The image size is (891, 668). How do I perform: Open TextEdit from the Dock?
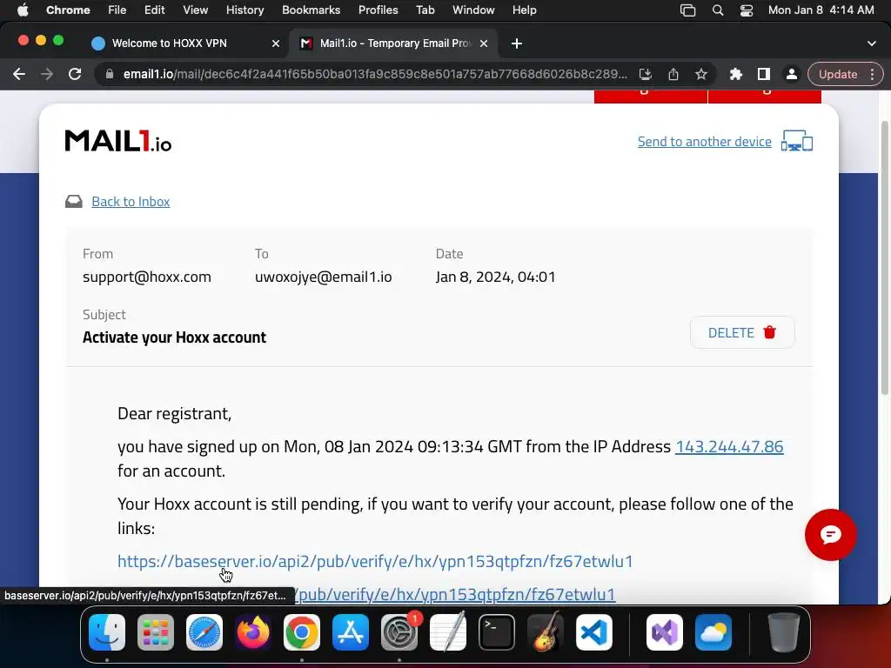(448, 632)
